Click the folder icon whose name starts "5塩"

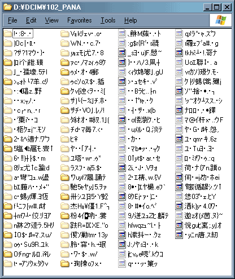point(8,149)
